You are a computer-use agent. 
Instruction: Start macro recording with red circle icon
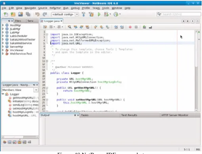(x=130, y=27)
